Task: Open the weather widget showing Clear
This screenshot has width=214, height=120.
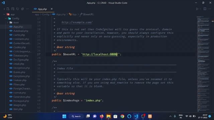Action: tap(8, 116)
